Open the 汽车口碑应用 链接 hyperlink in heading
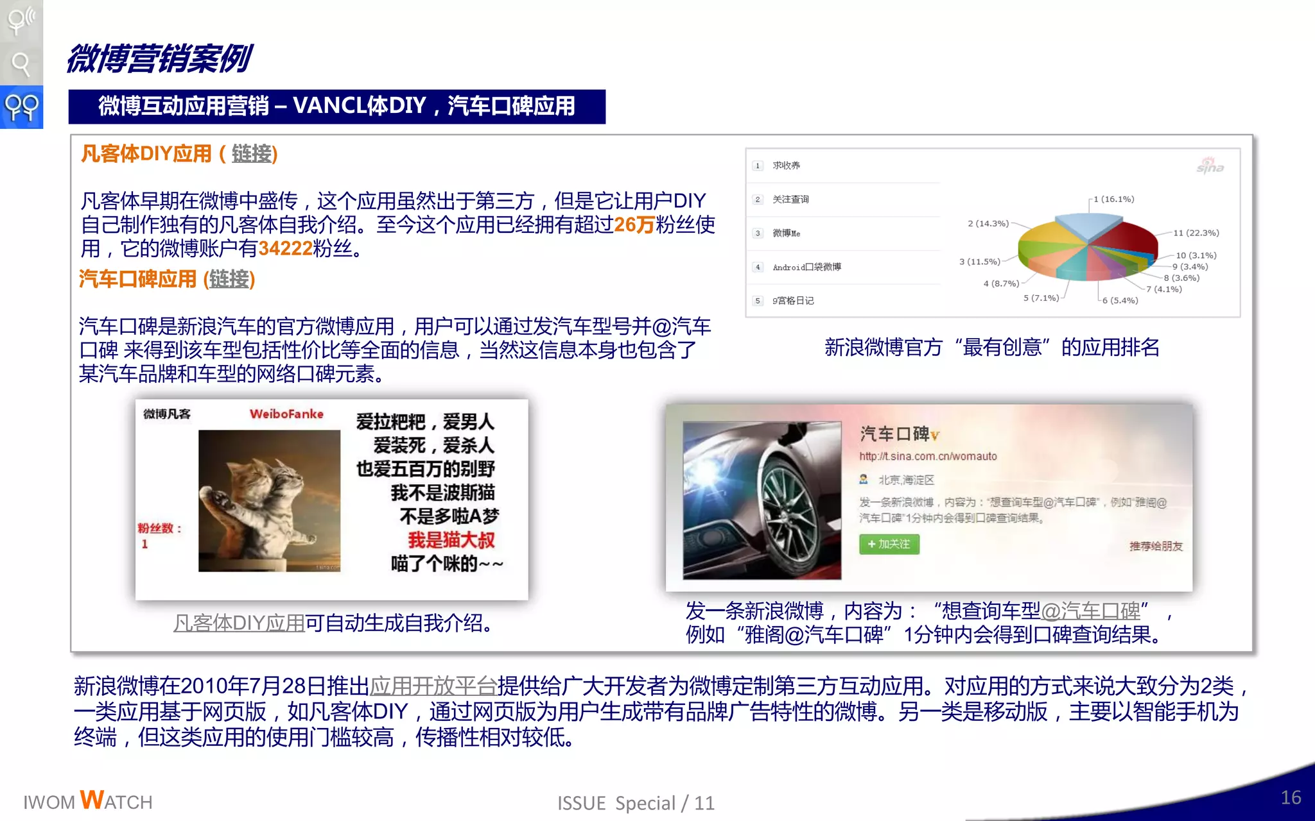Screen dimensions: 1315x821 (x=229, y=279)
